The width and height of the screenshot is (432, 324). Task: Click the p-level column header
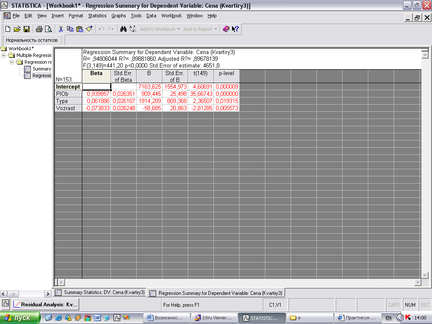(x=226, y=76)
